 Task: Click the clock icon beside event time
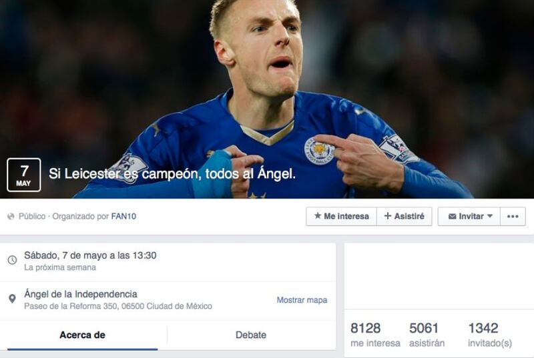[x=12, y=260]
